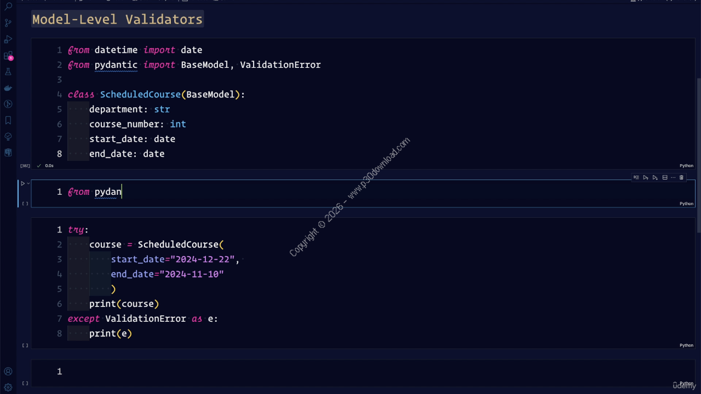The image size is (701, 394).
Task: Open Docker panel in activity bar
Action: (x=8, y=88)
